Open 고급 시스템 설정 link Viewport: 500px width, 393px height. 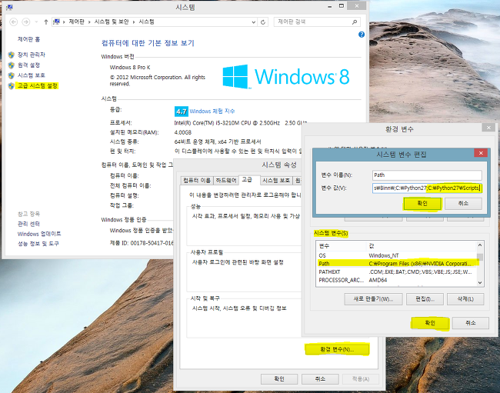pyautogui.click(x=38, y=85)
